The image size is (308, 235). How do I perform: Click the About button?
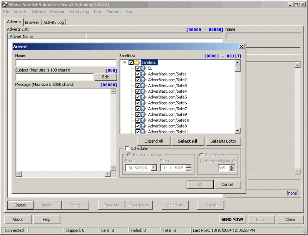(x=18, y=220)
